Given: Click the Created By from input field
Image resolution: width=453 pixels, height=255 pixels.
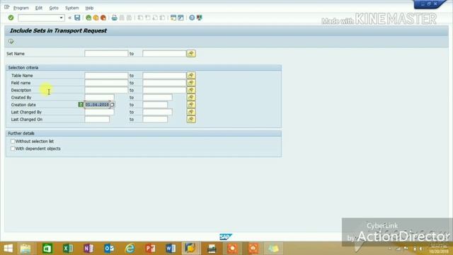Looking at the screenshot, I should [x=99, y=98].
